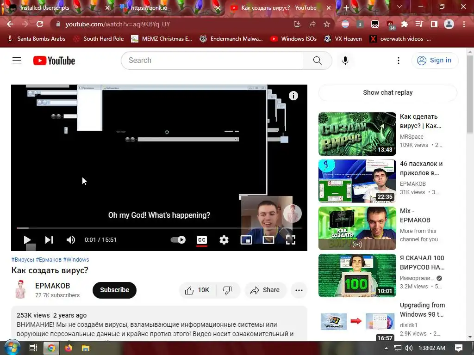The image size is (474, 355).
Task: Start voice search with microphone icon
Action: coord(345,61)
